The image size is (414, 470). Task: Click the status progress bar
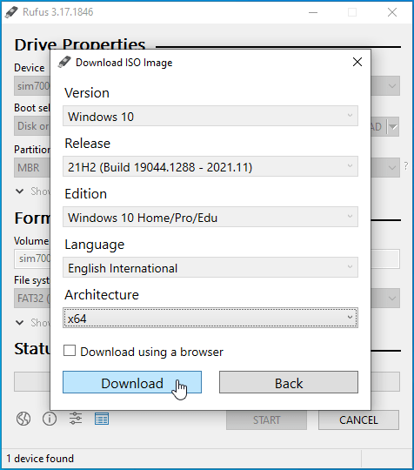(x=207, y=381)
